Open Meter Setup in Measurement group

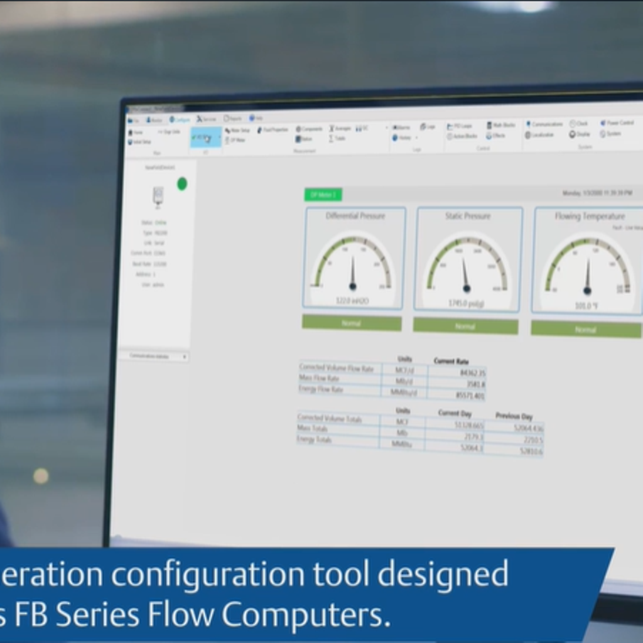click(237, 131)
